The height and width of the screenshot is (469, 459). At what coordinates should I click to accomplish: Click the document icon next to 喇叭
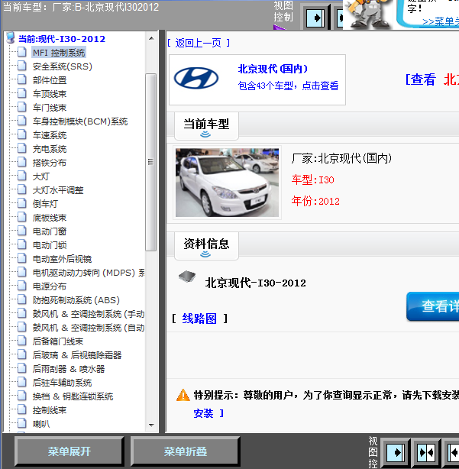point(22,423)
